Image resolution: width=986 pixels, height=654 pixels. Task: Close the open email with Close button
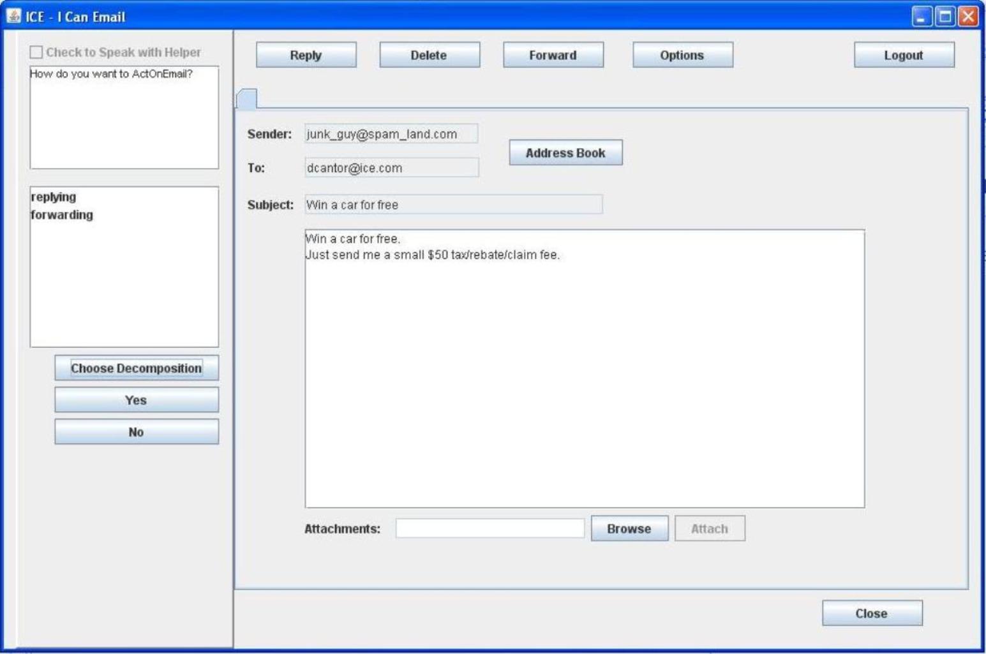(871, 613)
